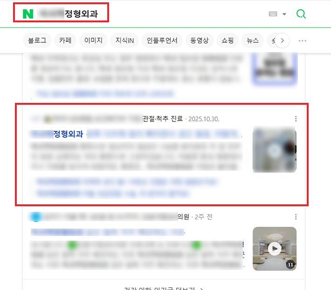Image resolution: width=331 pixels, height=290 pixels.
Task: Open the on-screen keyboard icon
Action: 273,14
